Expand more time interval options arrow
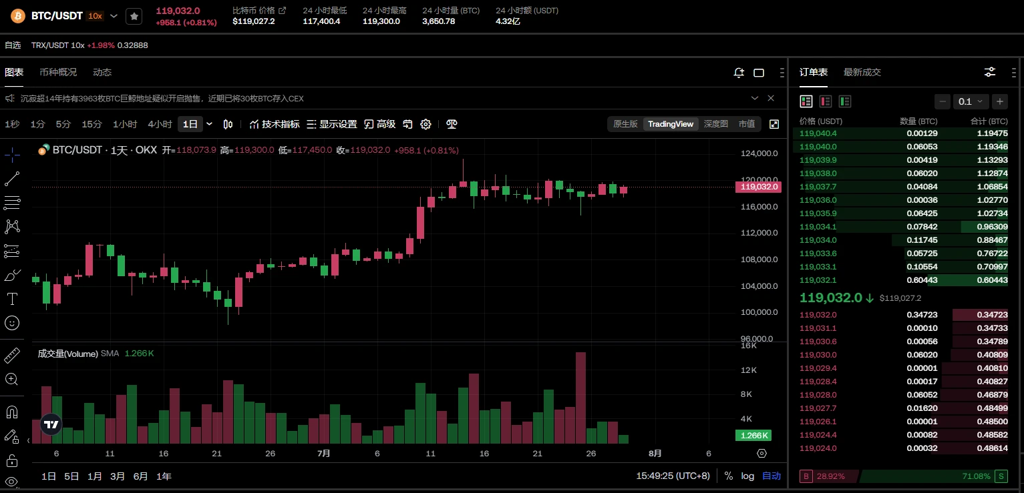 coord(209,124)
